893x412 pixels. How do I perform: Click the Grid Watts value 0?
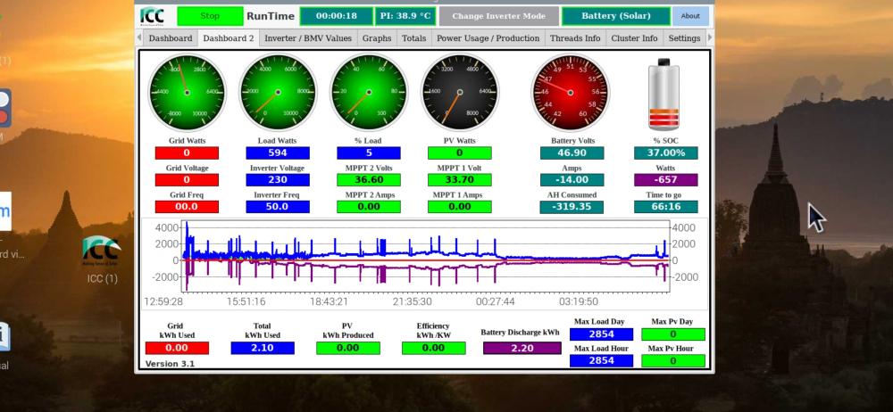click(187, 153)
